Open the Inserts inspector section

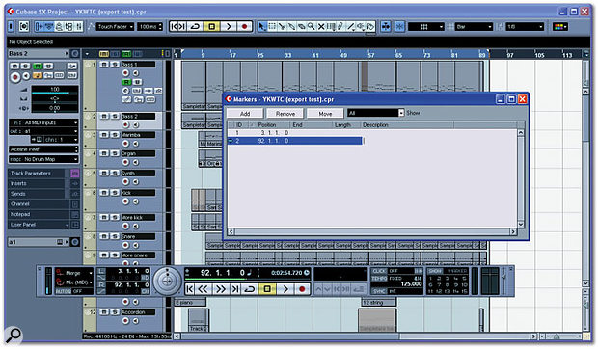[37, 183]
